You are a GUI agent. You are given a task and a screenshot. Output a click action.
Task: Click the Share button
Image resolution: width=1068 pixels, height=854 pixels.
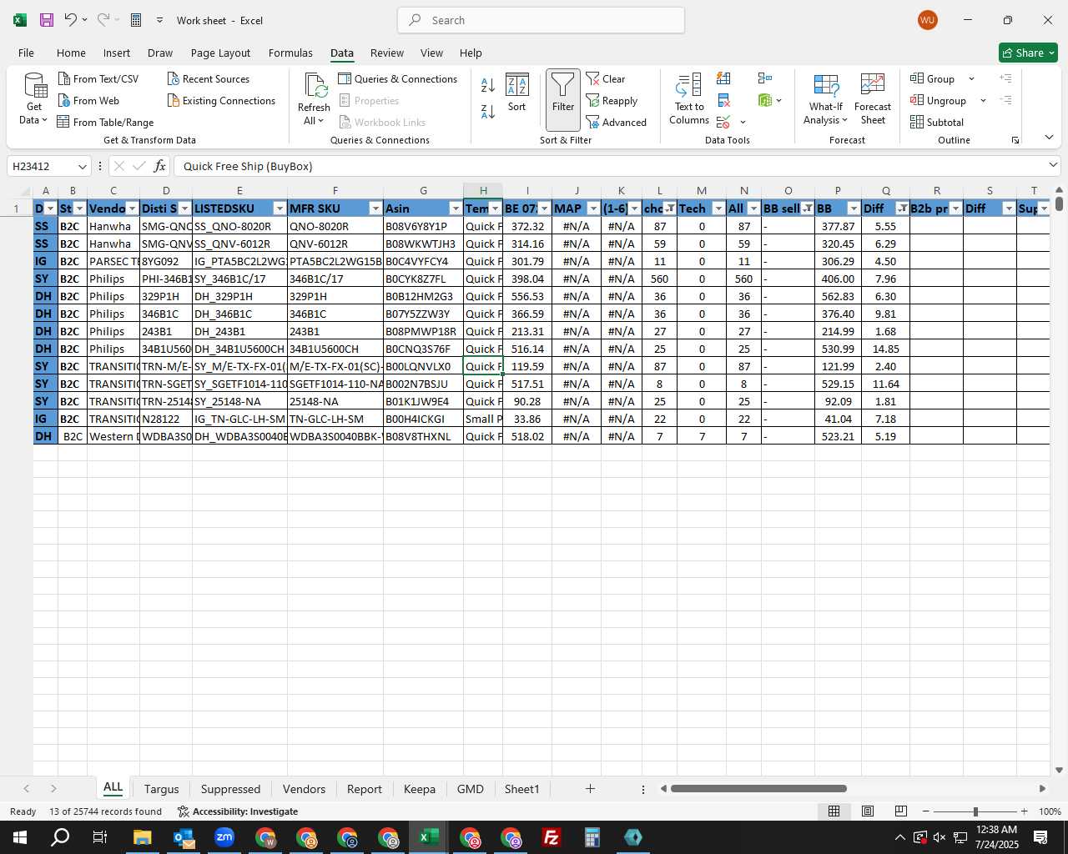(1028, 53)
